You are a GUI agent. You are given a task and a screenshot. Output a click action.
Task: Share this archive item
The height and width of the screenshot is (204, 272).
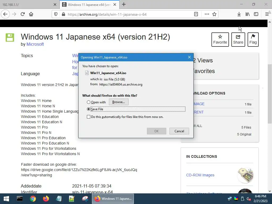click(x=238, y=40)
